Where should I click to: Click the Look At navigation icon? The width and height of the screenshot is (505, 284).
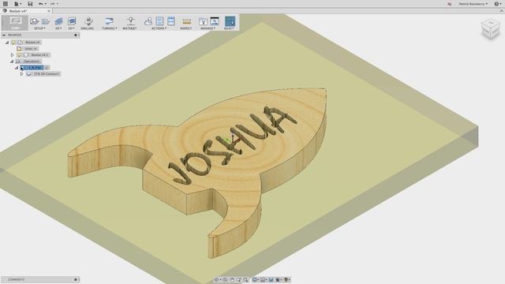coord(225,280)
